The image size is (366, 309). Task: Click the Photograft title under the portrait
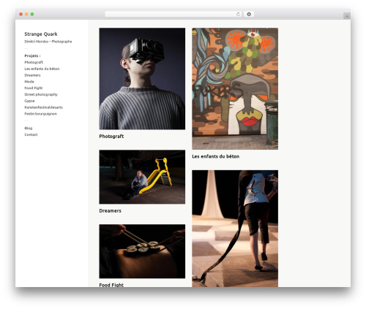(x=111, y=137)
